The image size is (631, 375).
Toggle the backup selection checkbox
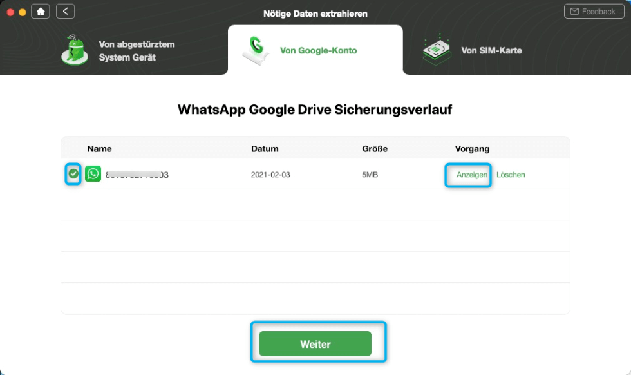tap(73, 174)
